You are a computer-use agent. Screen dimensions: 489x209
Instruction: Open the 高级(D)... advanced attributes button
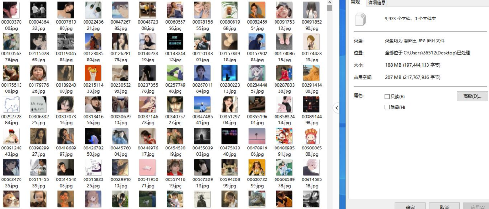472,96
